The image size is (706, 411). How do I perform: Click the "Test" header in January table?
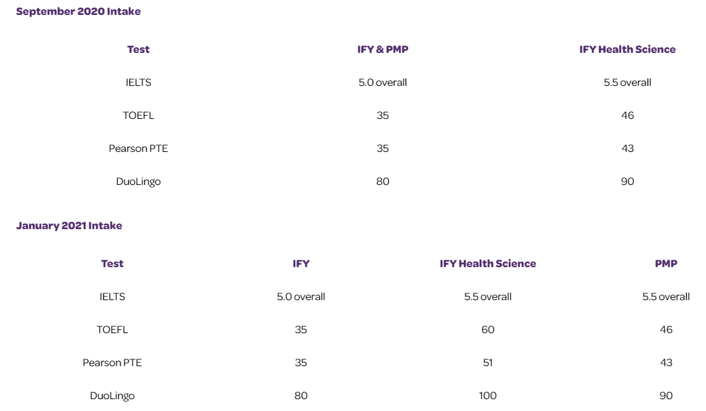tap(112, 264)
